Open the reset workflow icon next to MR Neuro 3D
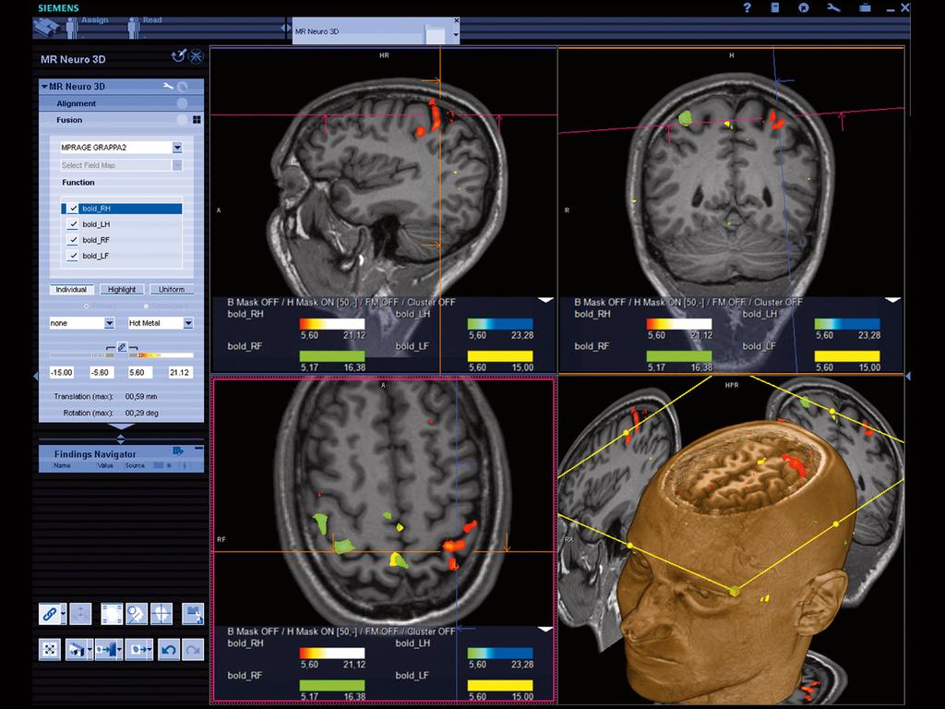945x709 pixels. [x=177, y=57]
